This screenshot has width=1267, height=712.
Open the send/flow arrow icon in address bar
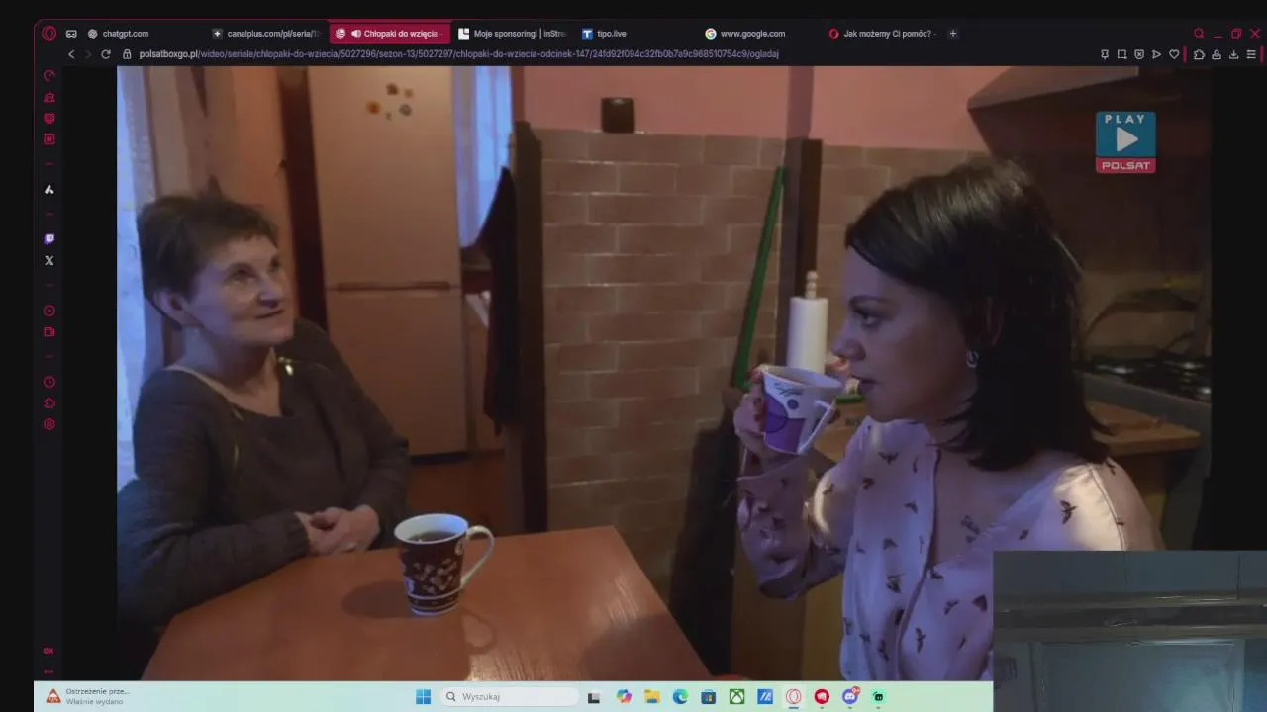1156,54
